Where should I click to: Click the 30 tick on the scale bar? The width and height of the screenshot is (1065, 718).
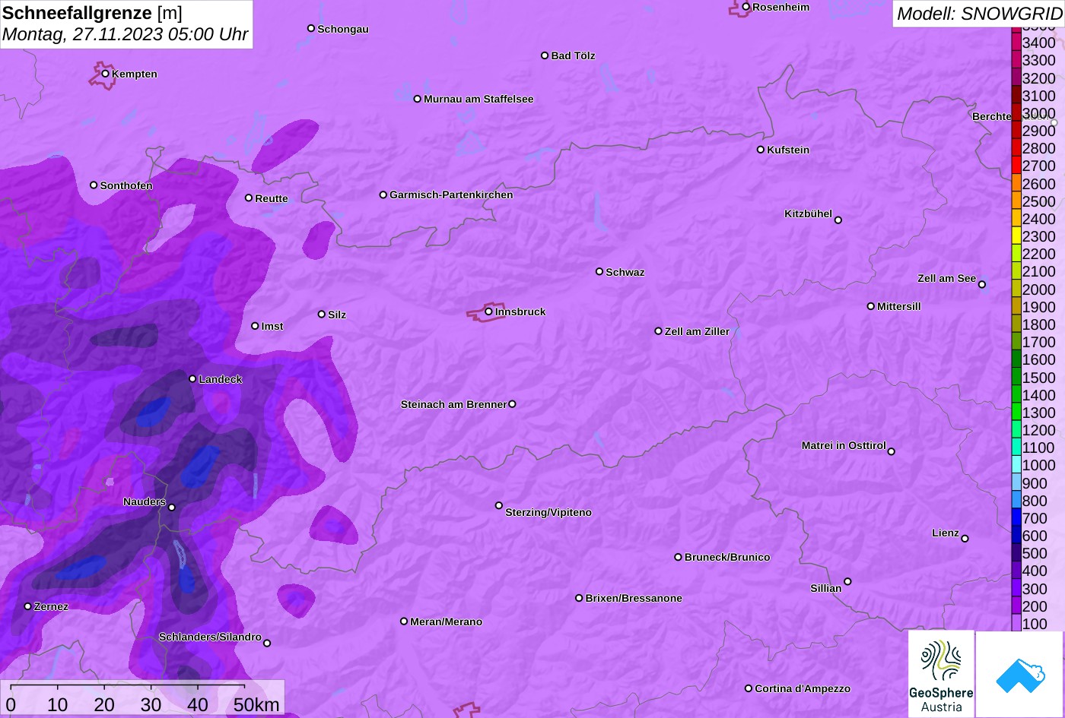pos(151,705)
